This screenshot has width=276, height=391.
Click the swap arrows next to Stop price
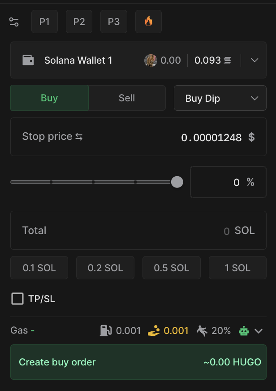tap(79, 137)
